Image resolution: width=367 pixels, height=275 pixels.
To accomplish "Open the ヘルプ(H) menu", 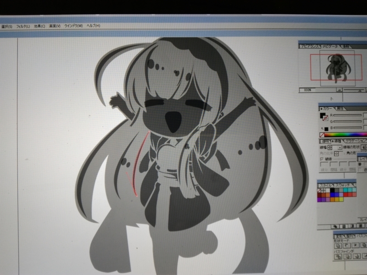I will point(93,26).
